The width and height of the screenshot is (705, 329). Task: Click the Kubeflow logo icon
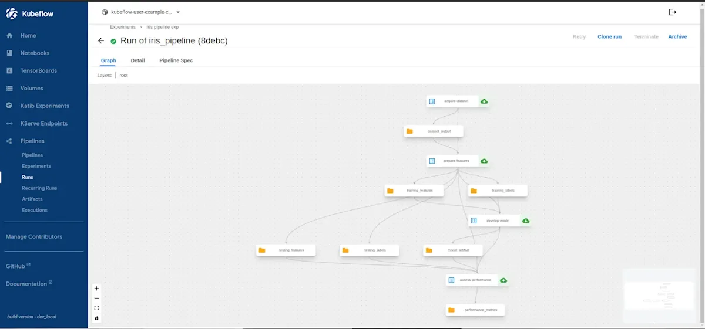pos(12,13)
